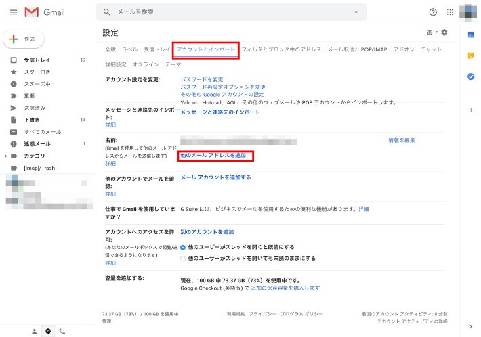
Task: Click the draft document icon for 下書き
Action: 14,120
